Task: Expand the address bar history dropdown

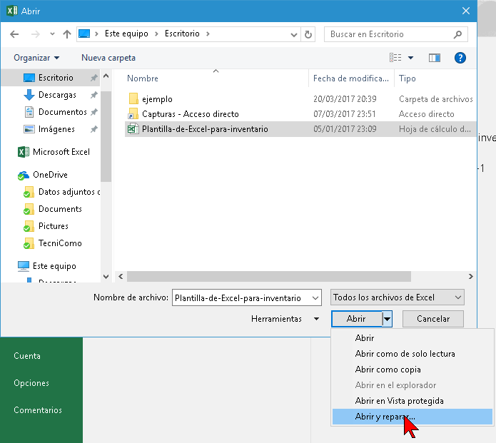Action: 294,34
